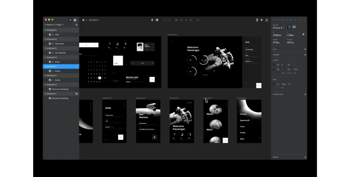Image resolution: width=350 pixels, height=177 pixels.
Task: Select the Artboard 8 label on canvas
Action: pos(242,98)
